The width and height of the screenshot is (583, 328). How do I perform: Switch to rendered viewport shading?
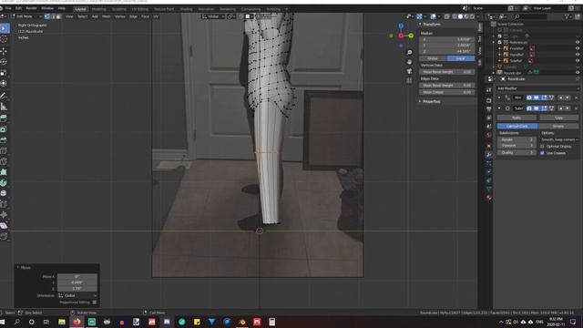[472, 16]
